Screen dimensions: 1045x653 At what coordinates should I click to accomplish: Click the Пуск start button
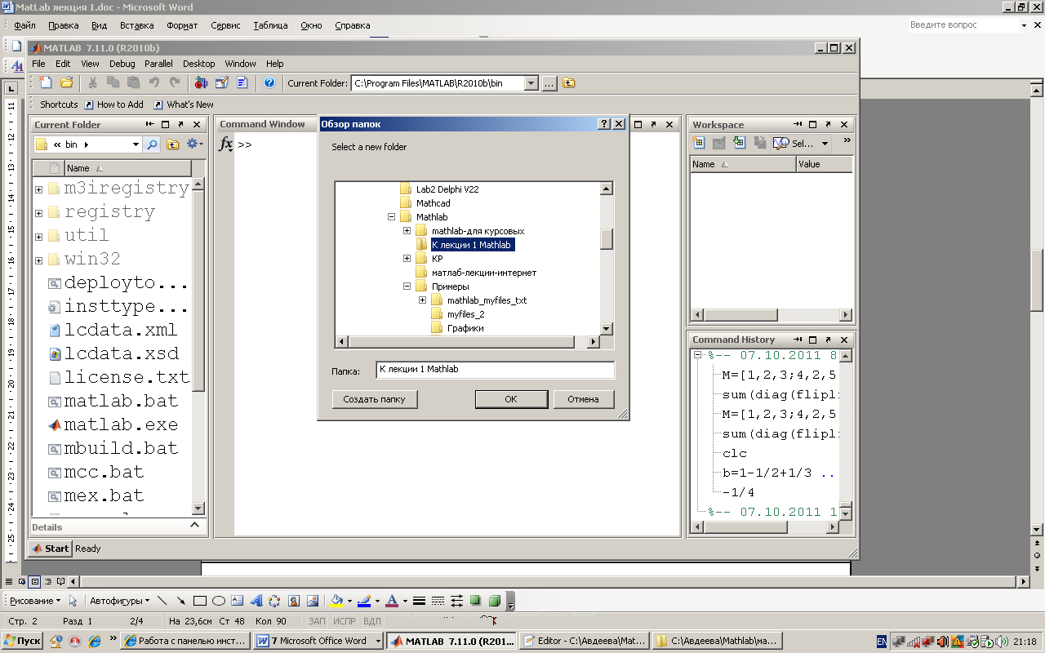point(22,641)
